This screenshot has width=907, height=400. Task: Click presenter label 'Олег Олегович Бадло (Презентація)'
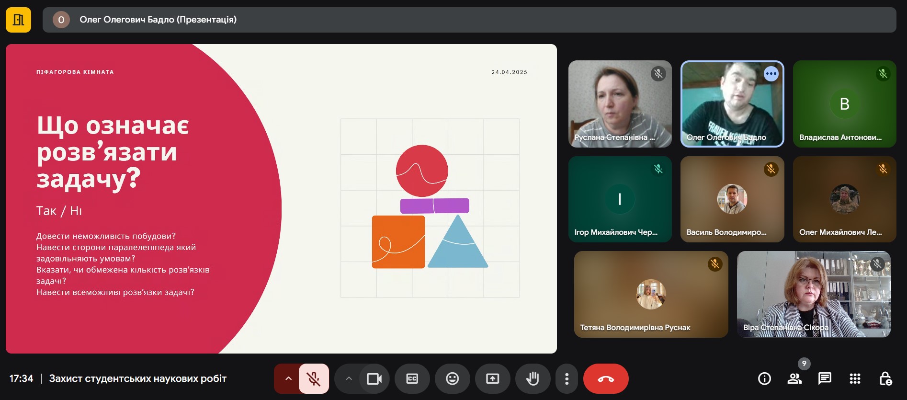158,20
